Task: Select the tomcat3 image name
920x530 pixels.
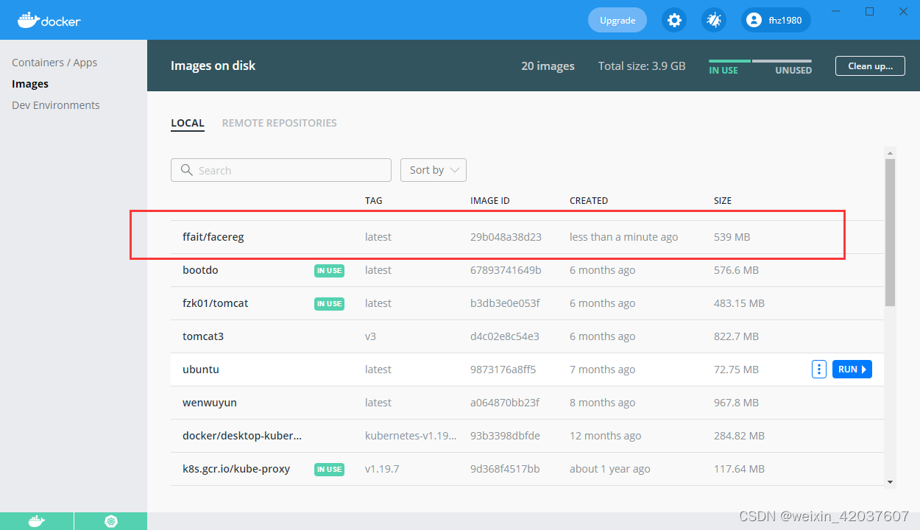Action: (x=203, y=336)
